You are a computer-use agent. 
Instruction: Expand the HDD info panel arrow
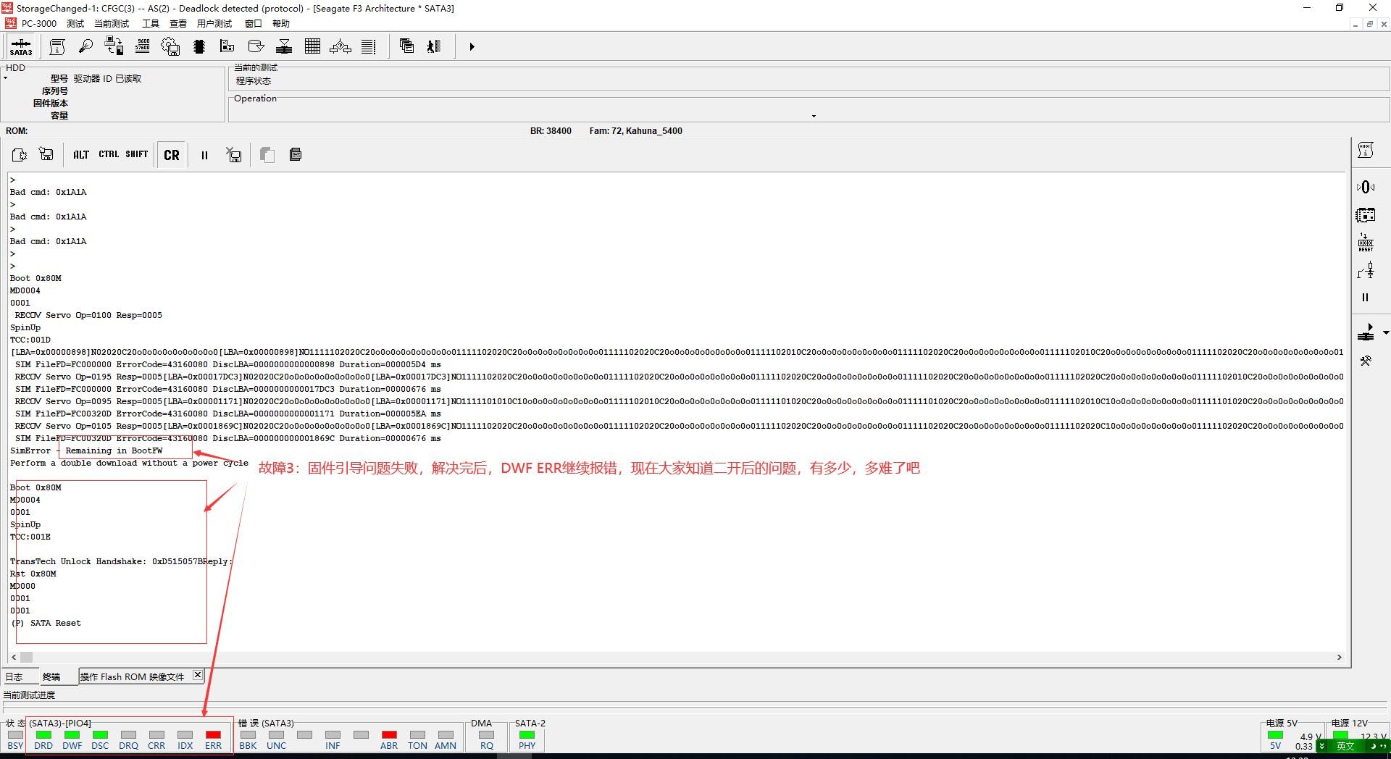(5, 78)
